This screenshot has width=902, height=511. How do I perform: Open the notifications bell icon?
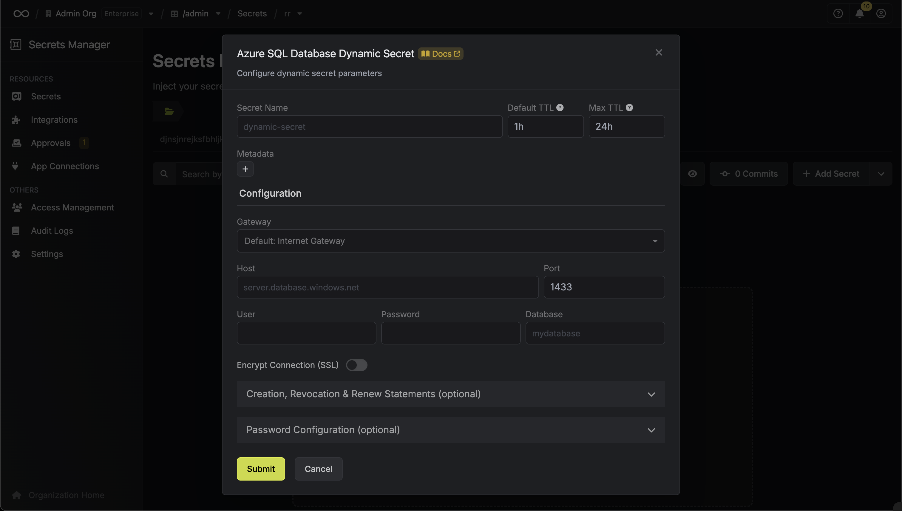[x=859, y=13]
